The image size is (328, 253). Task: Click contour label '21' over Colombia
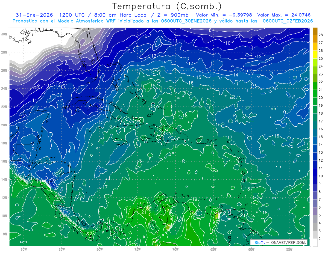coord(144,212)
